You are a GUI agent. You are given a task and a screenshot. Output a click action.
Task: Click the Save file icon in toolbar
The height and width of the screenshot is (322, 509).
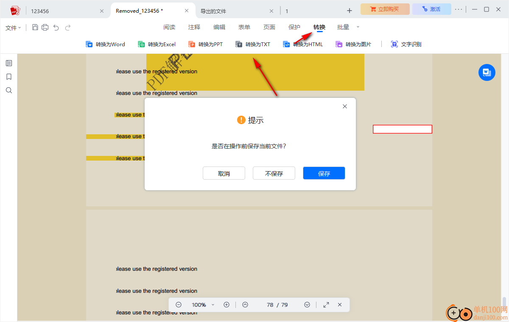pos(35,28)
